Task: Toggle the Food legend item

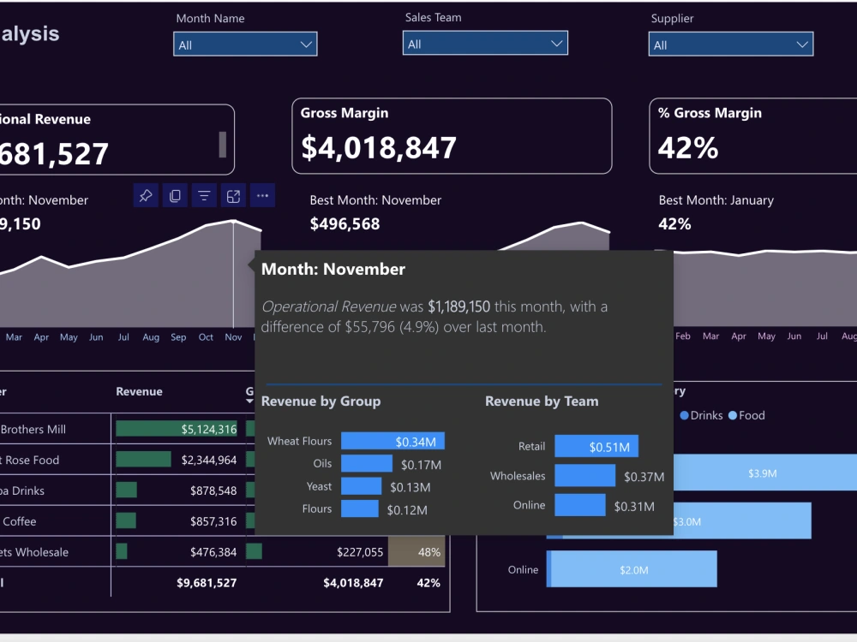Action: [x=746, y=415]
